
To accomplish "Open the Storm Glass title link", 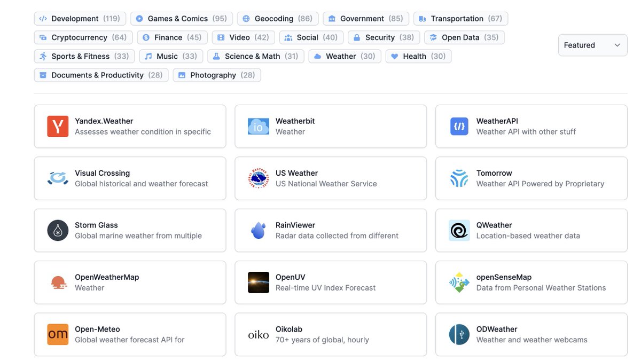I will click(x=97, y=225).
